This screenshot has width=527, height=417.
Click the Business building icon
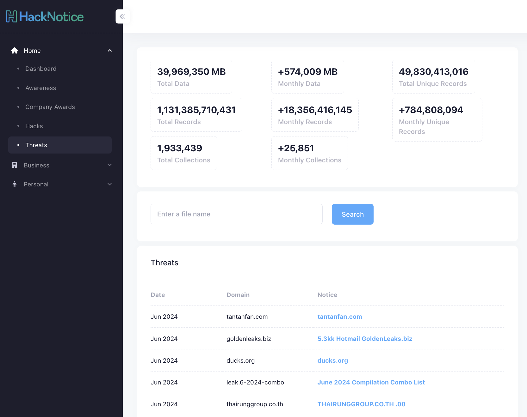(15, 165)
